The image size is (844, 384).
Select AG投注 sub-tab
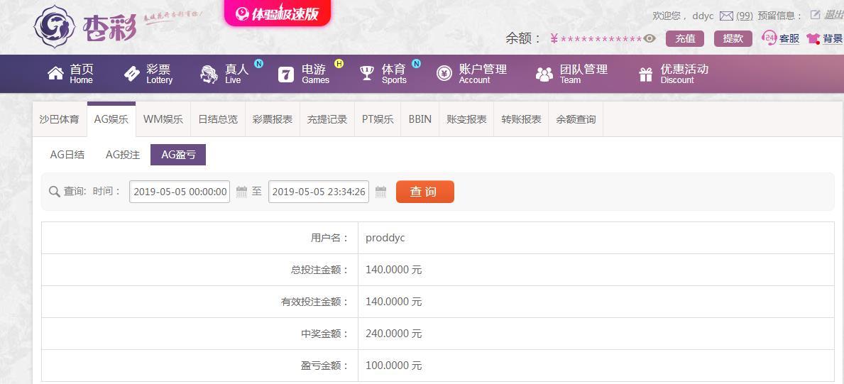(x=123, y=155)
